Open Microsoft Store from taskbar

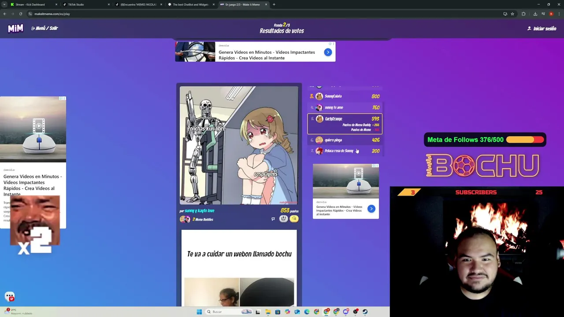coord(278,312)
